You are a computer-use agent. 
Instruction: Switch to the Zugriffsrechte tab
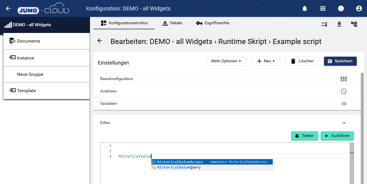213,23
